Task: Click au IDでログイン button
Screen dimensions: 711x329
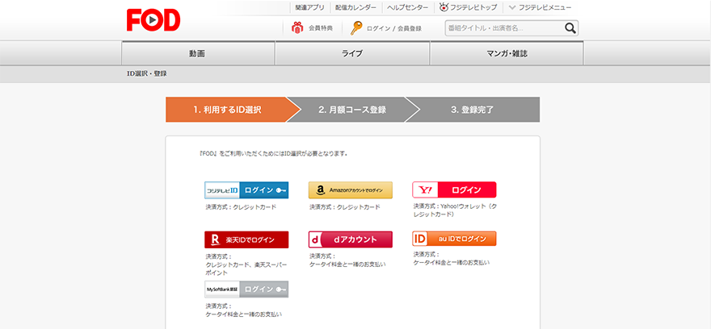Action: (454, 239)
